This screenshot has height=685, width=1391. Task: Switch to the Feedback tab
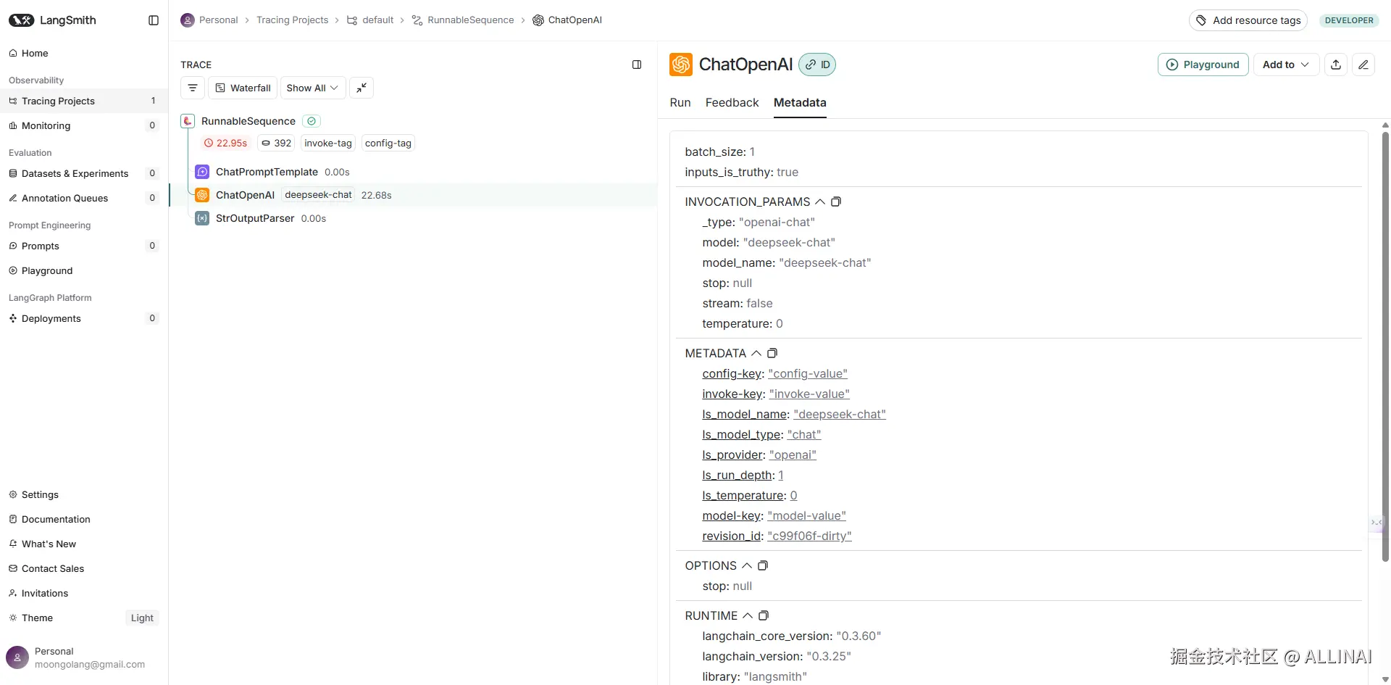point(732,103)
